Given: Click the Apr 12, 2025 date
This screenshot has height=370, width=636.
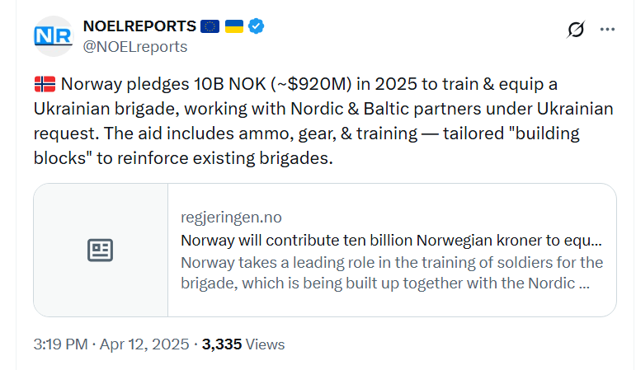Looking at the screenshot, I should [x=144, y=344].
